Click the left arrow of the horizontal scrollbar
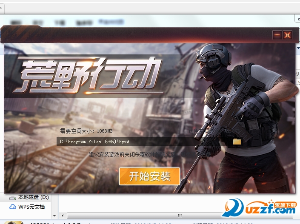The image size is (300, 224). 63,215
